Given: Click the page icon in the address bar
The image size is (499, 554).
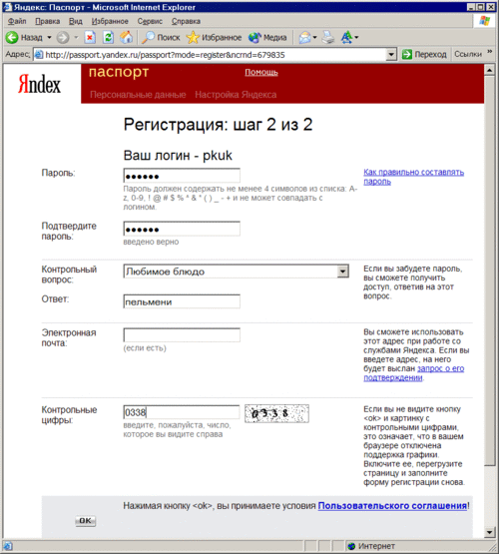Looking at the screenshot, I should [39, 55].
